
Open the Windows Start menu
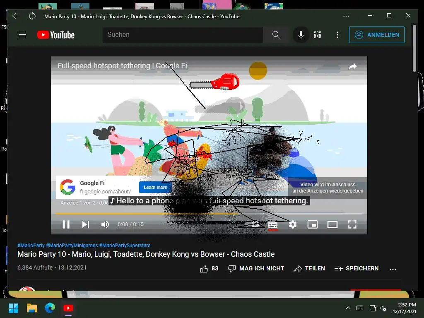point(13,308)
